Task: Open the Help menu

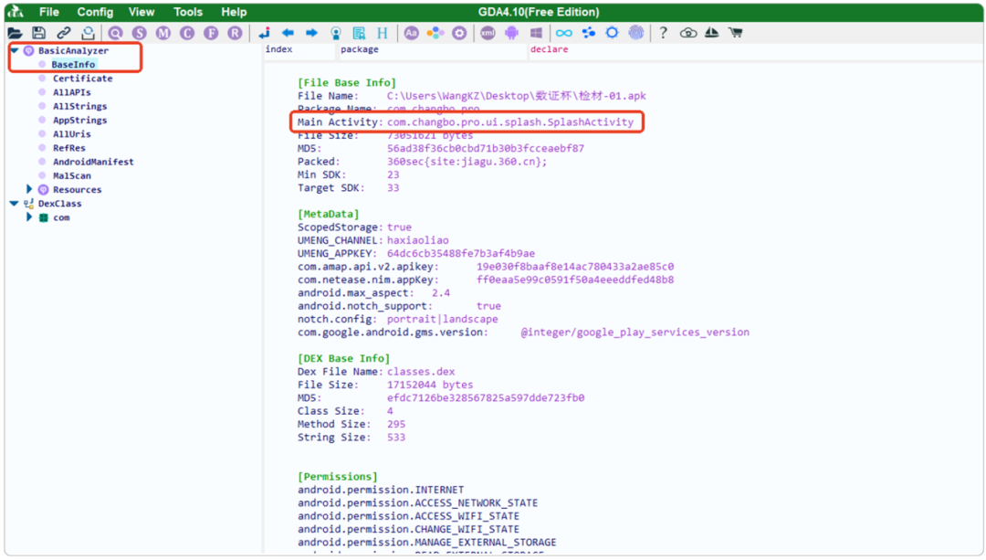Action: click(234, 12)
